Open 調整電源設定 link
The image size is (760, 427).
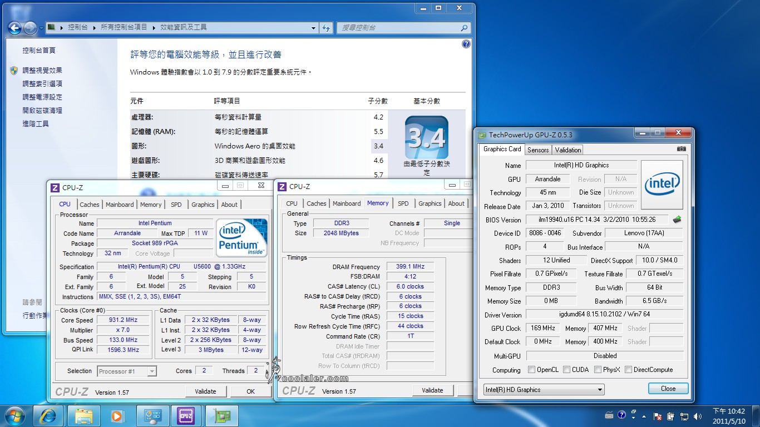pyautogui.click(x=42, y=97)
